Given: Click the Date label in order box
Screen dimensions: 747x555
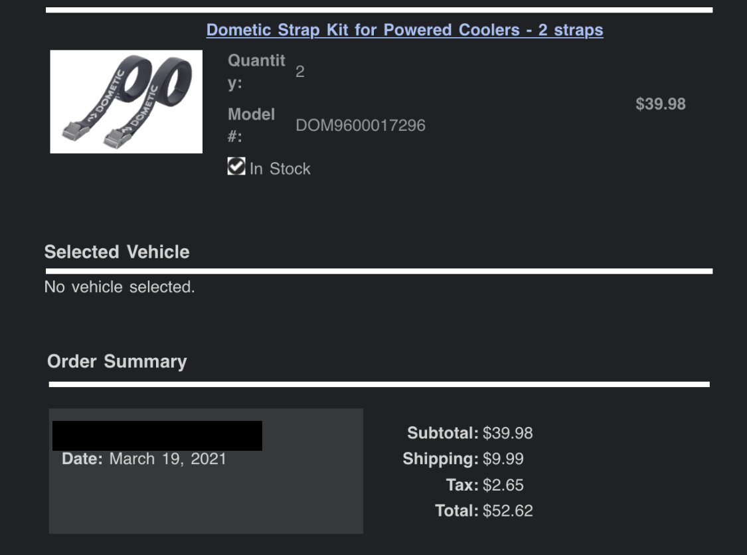Looking at the screenshot, I should (82, 458).
